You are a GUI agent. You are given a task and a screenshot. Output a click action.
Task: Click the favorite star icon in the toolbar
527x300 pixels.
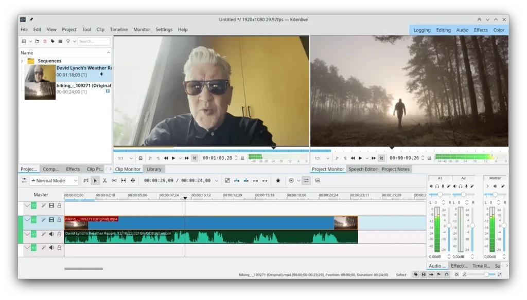pos(278,180)
